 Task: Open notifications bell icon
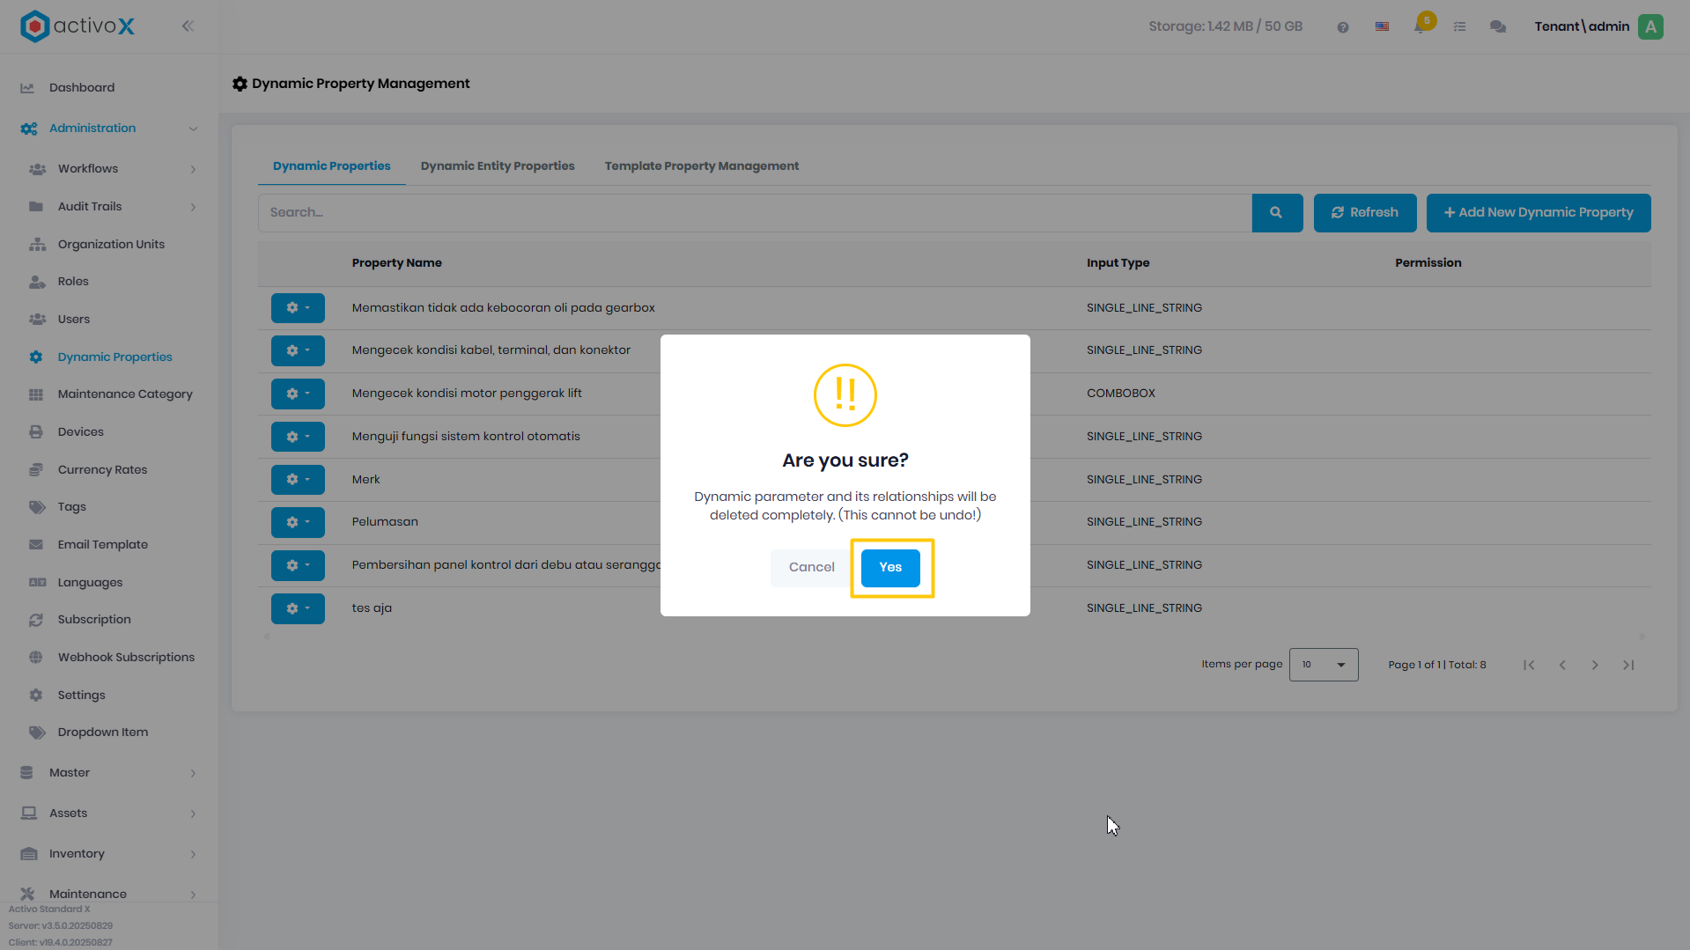[1421, 26]
